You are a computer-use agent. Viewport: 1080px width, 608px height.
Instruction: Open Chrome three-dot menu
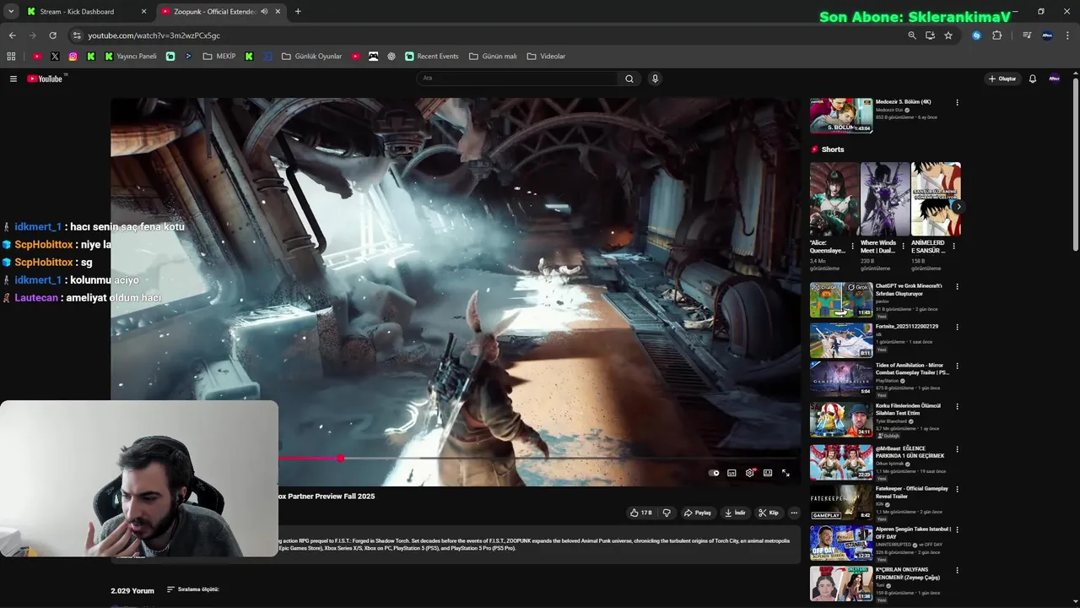(1068, 35)
